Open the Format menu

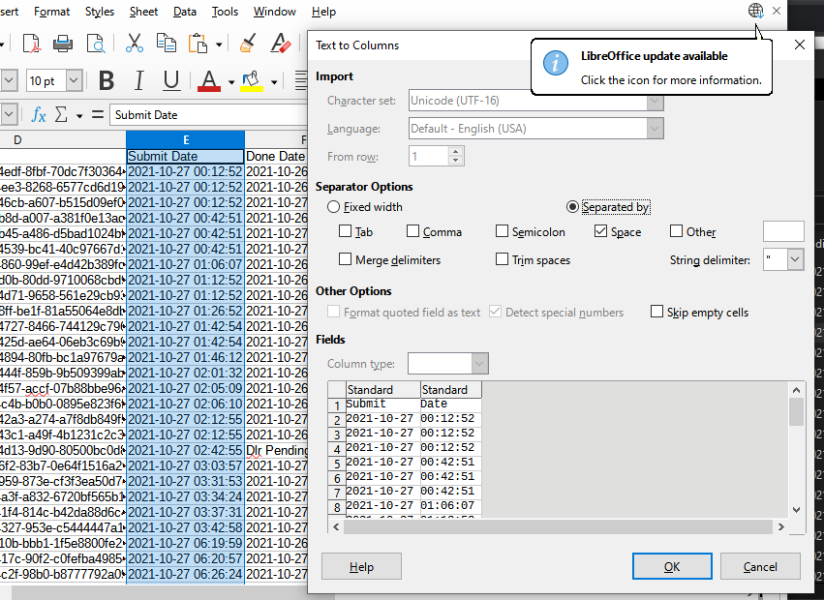pyautogui.click(x=51, y=12)
